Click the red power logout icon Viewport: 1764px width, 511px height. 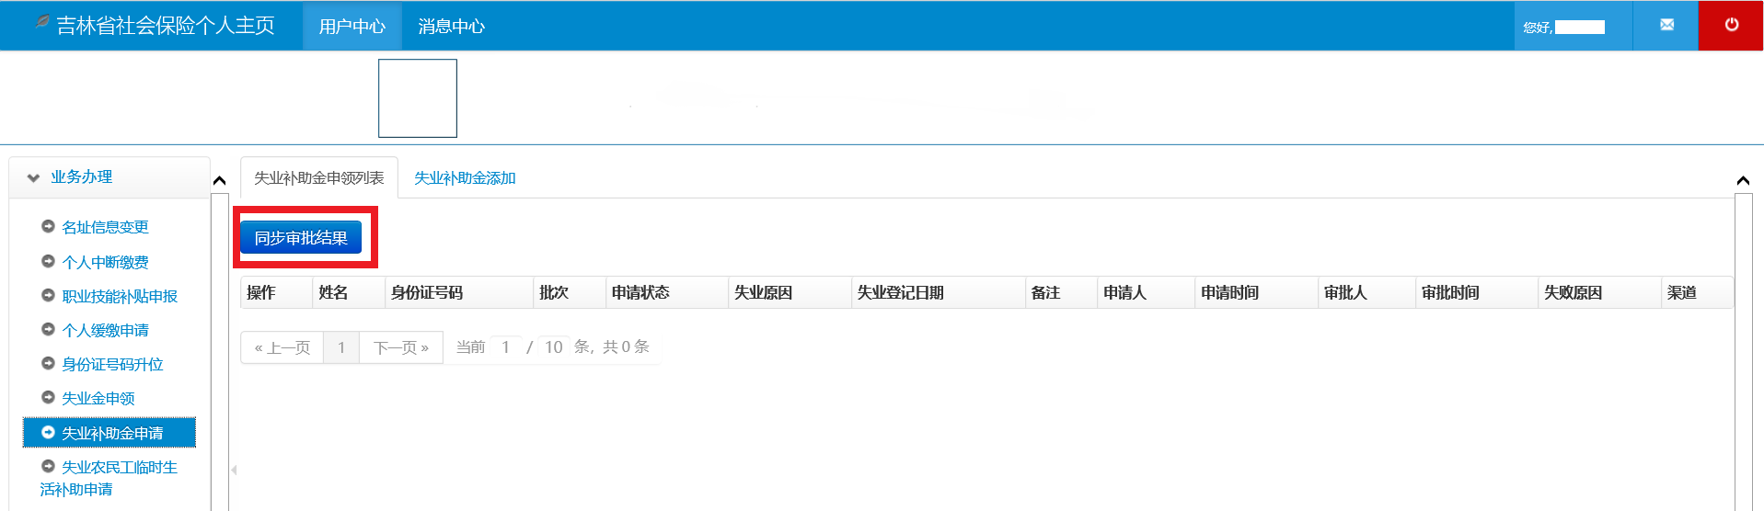[1731, 25]
